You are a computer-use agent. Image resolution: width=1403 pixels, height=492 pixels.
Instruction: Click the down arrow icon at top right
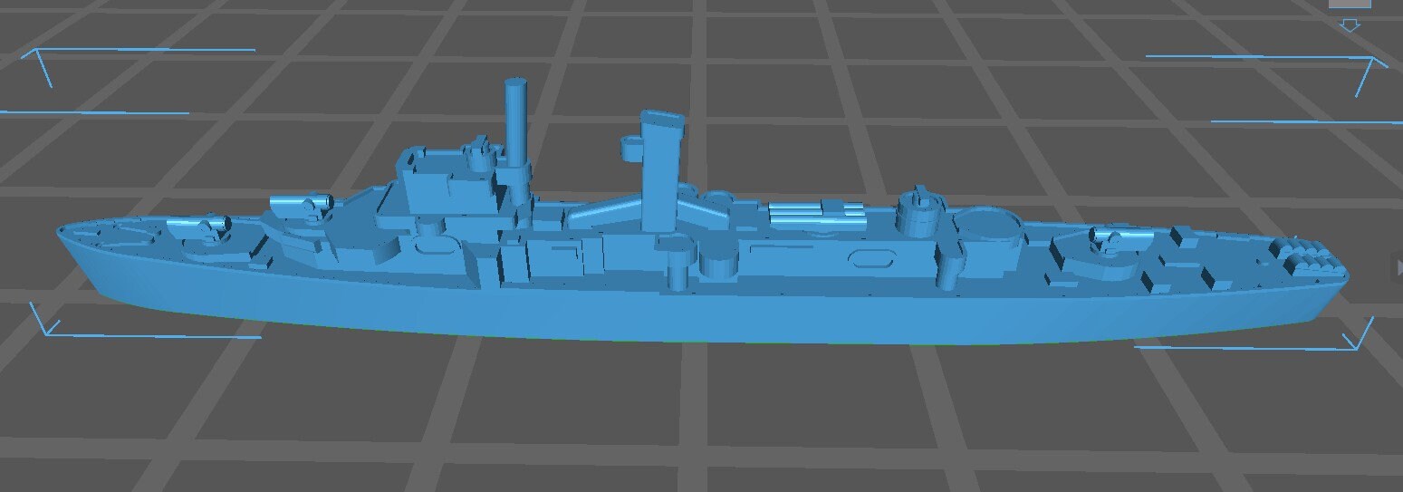point(1350,25)
